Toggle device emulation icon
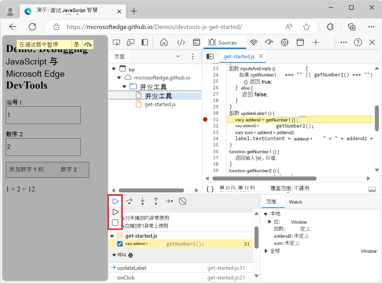The image size is (382, 283). [x=130, y=42]
